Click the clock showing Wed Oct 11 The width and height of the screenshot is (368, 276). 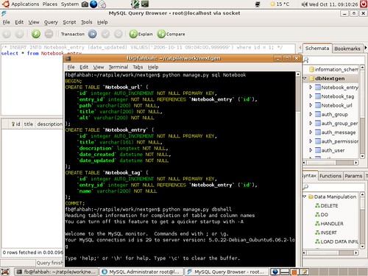coord(333,4)
